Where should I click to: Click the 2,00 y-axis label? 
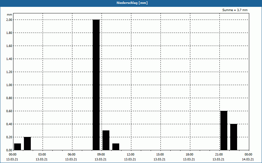coord(9,20)
